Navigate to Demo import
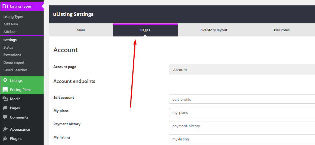The image size is (315, 145). coord(14,62)
